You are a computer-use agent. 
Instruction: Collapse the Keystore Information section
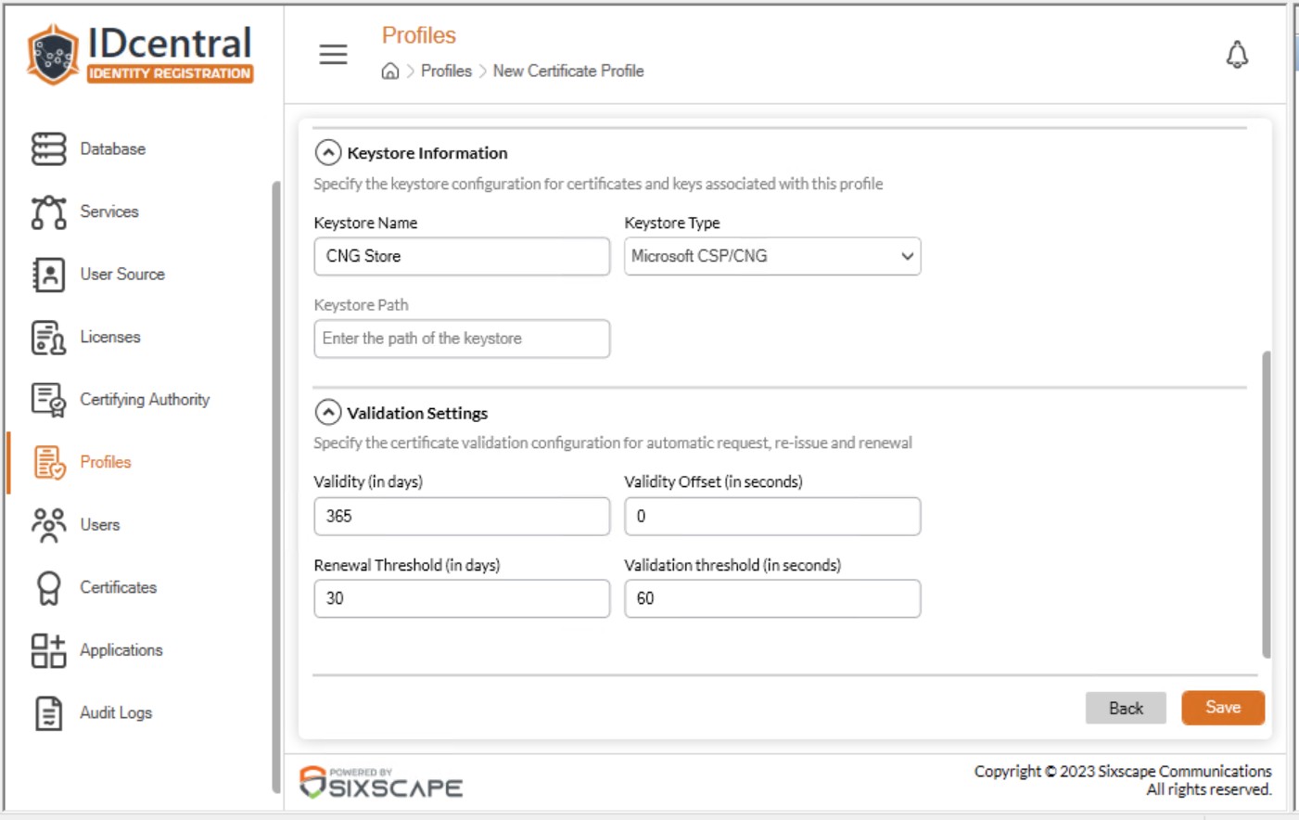click(328, 152)
